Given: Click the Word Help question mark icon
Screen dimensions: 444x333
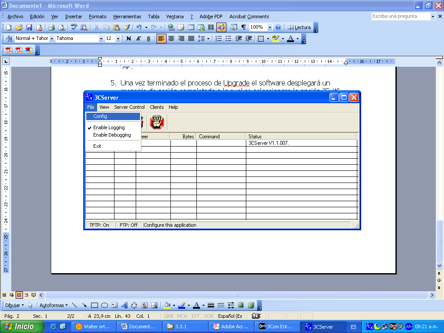Looking at the screenshot, I should (x=278, y=27).
